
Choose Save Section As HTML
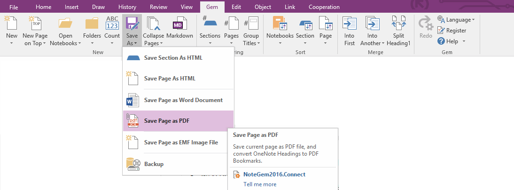[179, 58]
